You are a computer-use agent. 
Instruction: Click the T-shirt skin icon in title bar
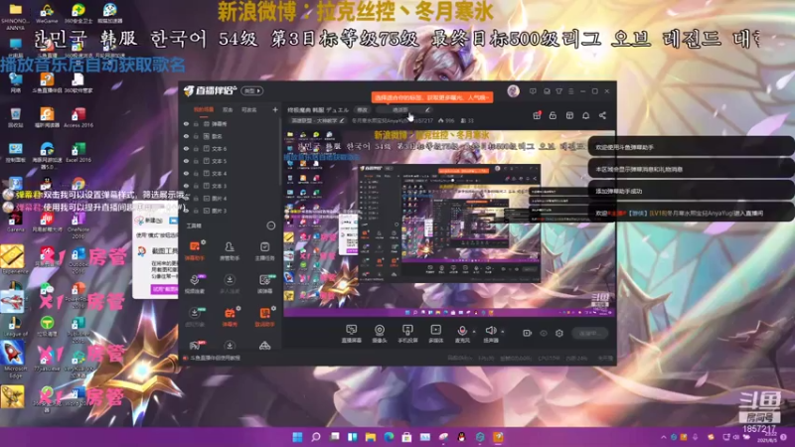pos(558,91)
